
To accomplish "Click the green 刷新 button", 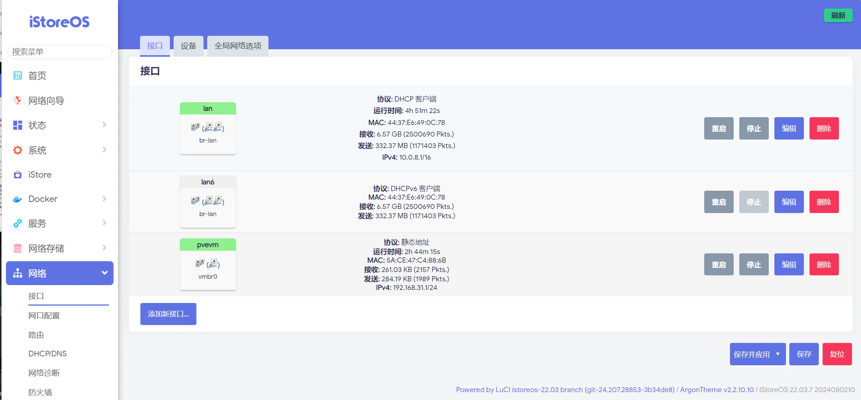I will [x=838, y=16].
